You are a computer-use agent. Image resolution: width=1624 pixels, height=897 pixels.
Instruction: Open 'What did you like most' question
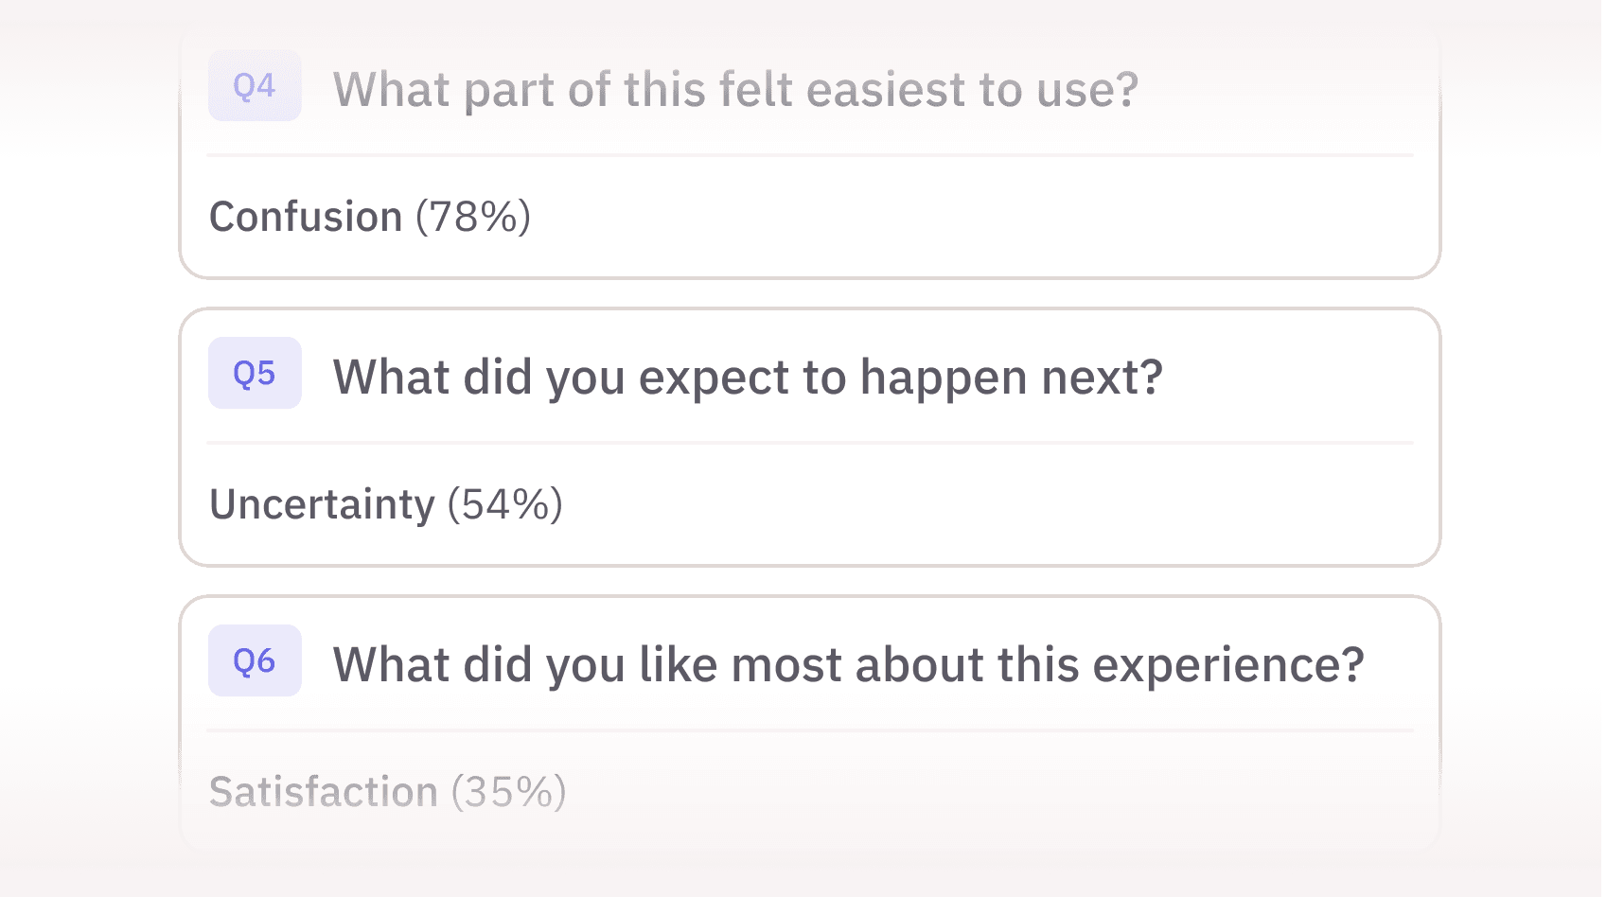[x=849, y=664]
